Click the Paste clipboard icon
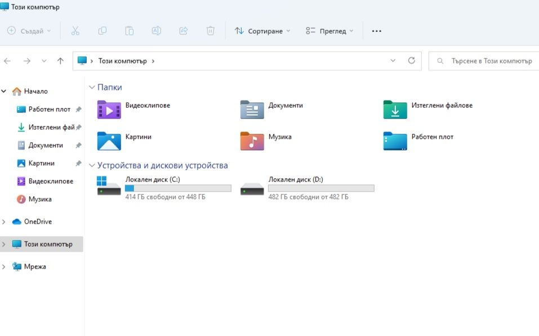 click(x=129, y=31)
